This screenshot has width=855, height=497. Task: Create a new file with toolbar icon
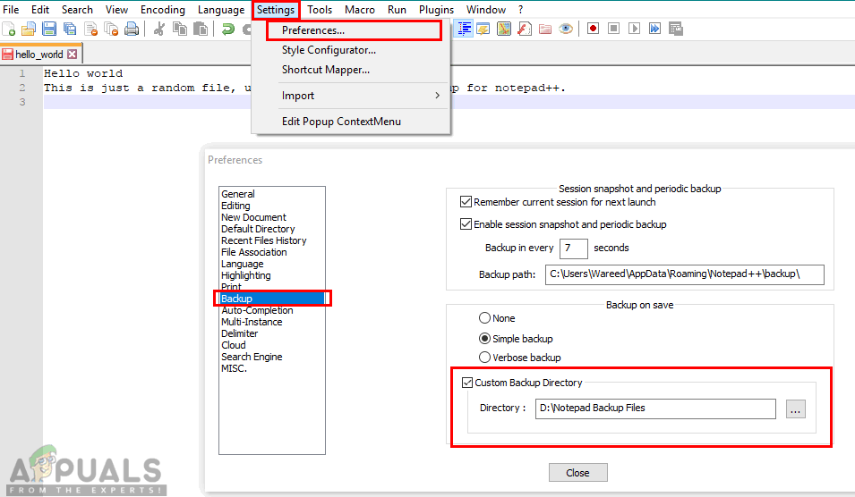point(8,29)
